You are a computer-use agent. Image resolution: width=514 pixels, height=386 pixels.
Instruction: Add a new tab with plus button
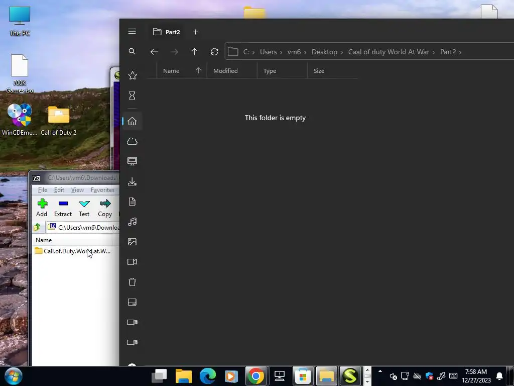tap(195, 32)
